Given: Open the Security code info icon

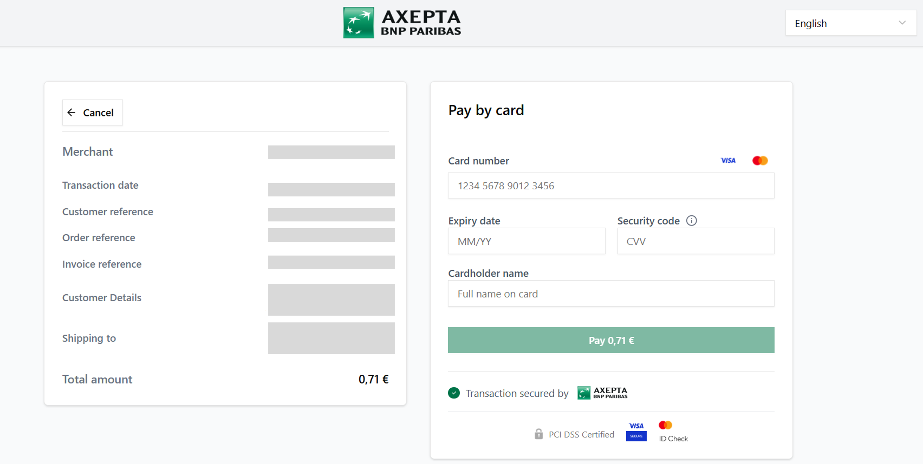Looking at the screenshot, I should pos(691,220).
